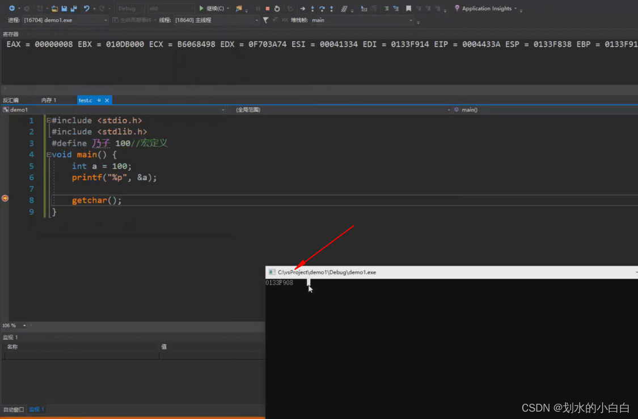Image resolution: width=638 pixels, height=419 pixels.
Task: Pin the test.c tab
Action: [99, 100]
